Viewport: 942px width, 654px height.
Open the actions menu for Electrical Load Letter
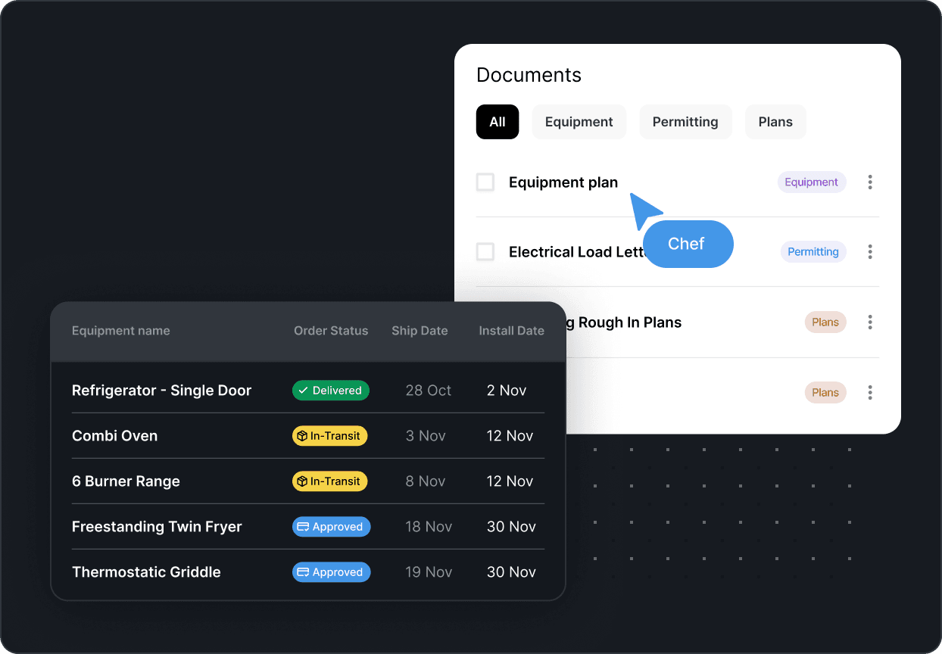point(869,251)
